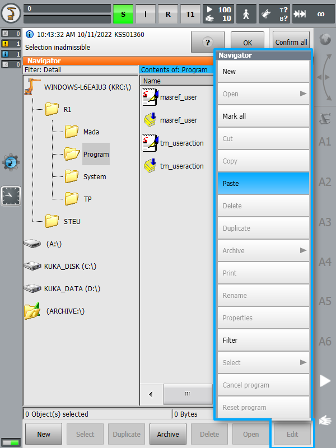Image resolution: width=336 pixels, height=448 pixels.
Task: Open the incremental jogging infinity icon
Action: tap(320, 14)
